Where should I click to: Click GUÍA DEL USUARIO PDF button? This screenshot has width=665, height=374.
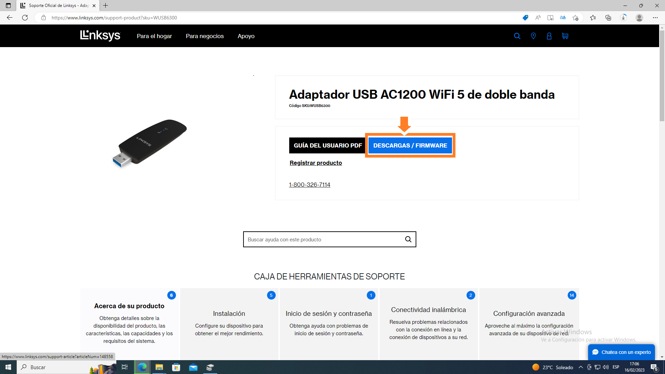(x=328, y=145)
